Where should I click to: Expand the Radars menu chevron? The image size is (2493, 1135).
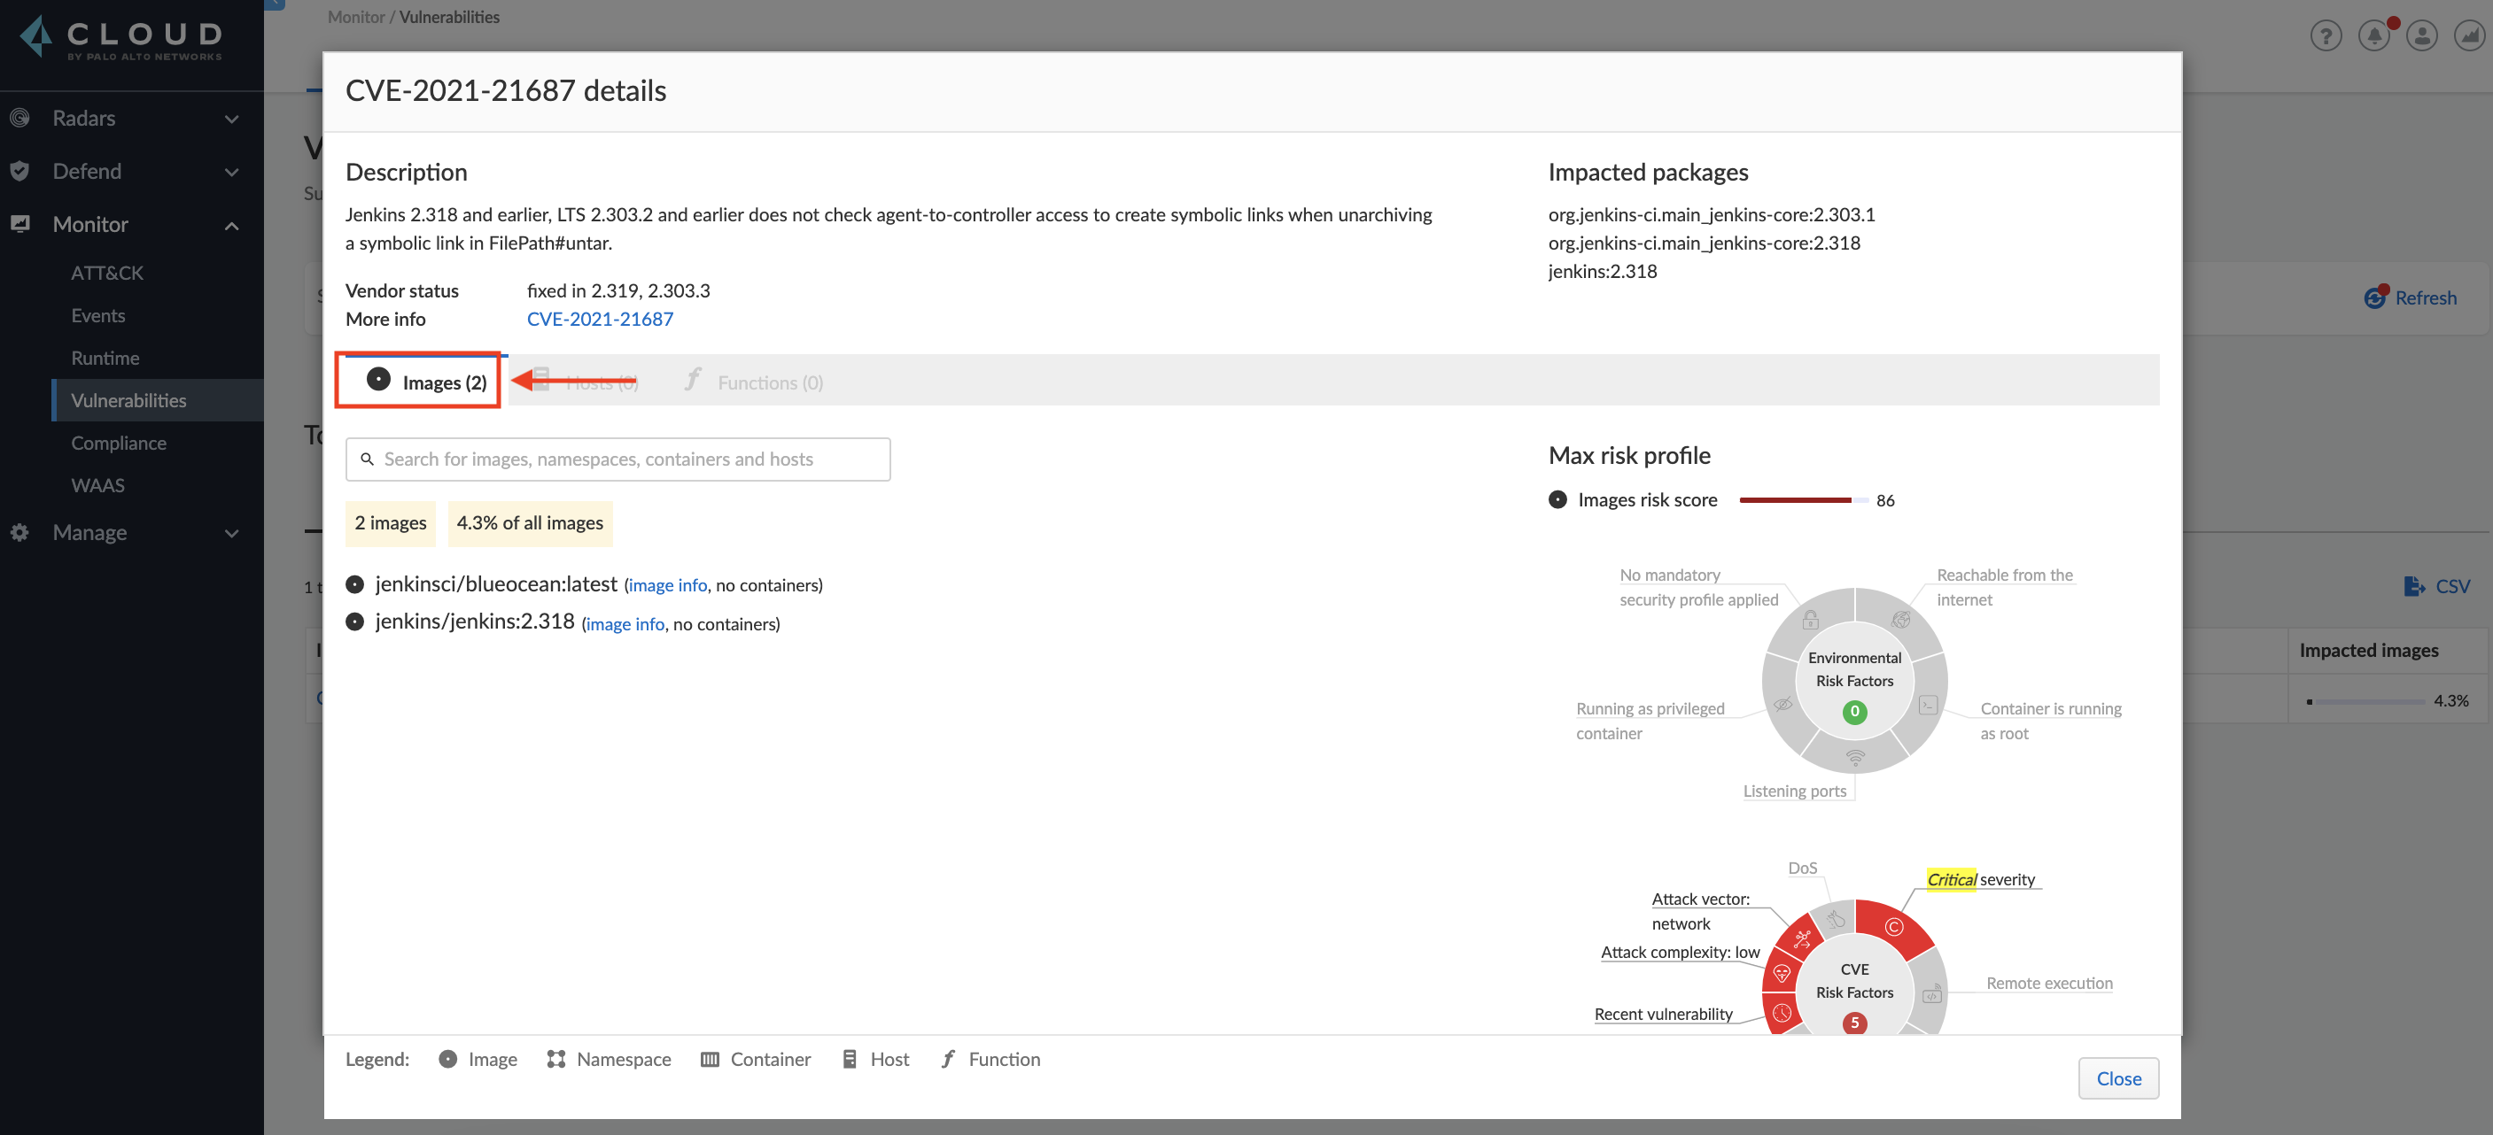pyautogui.click(x=231, y=119)
